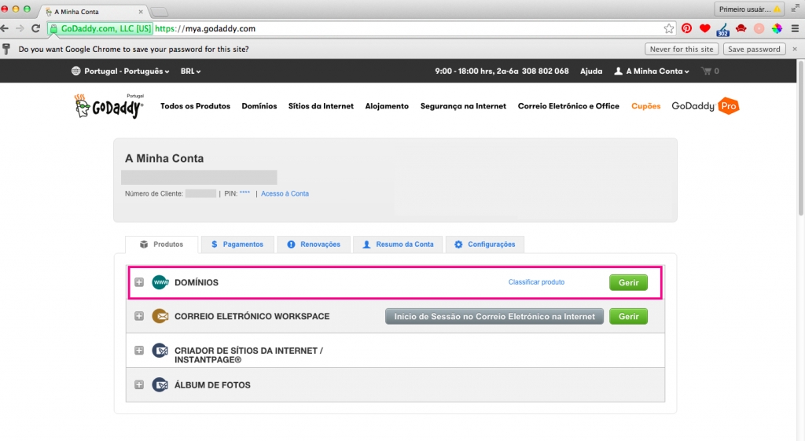Click the colorful pinwheel extension icon
This screenshot has width=805, height=441.
777,29
